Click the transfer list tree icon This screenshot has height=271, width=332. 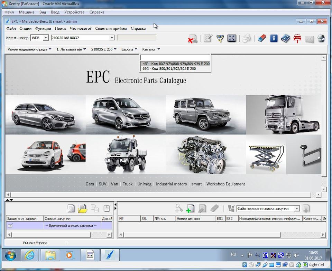point(231,209)
